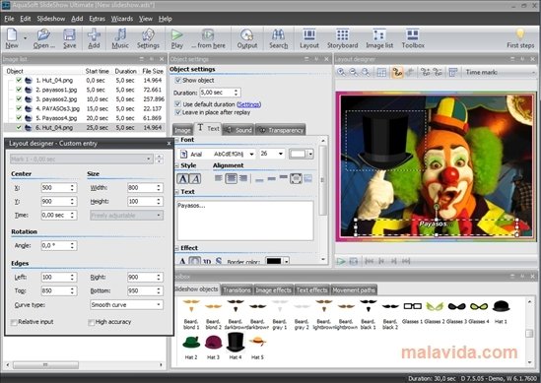Collapse the Effect section expander
Screen dimensions: 541x383
(x=177, y=248)
